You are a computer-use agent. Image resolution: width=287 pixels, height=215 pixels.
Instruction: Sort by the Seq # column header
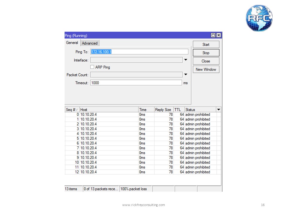click(72, 110)
